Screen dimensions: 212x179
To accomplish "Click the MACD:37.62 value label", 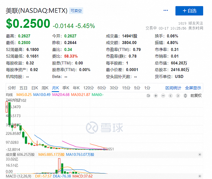I will (x=82, y=176).
